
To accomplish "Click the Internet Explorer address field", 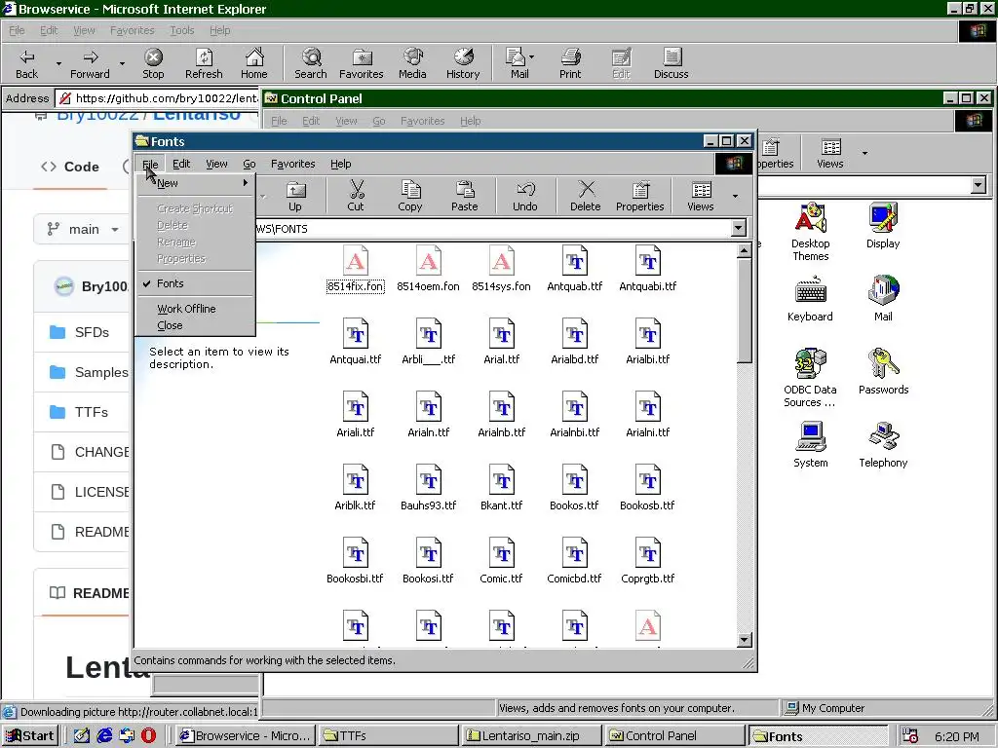I will [x=158, y=98].
